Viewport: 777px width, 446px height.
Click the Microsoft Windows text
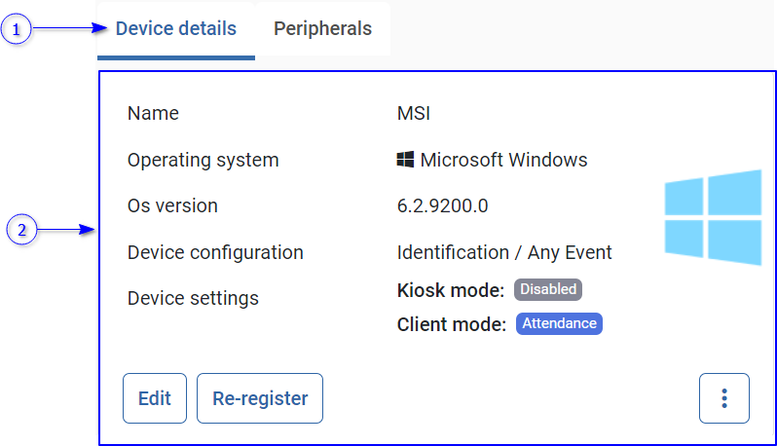tap(503, 160)
